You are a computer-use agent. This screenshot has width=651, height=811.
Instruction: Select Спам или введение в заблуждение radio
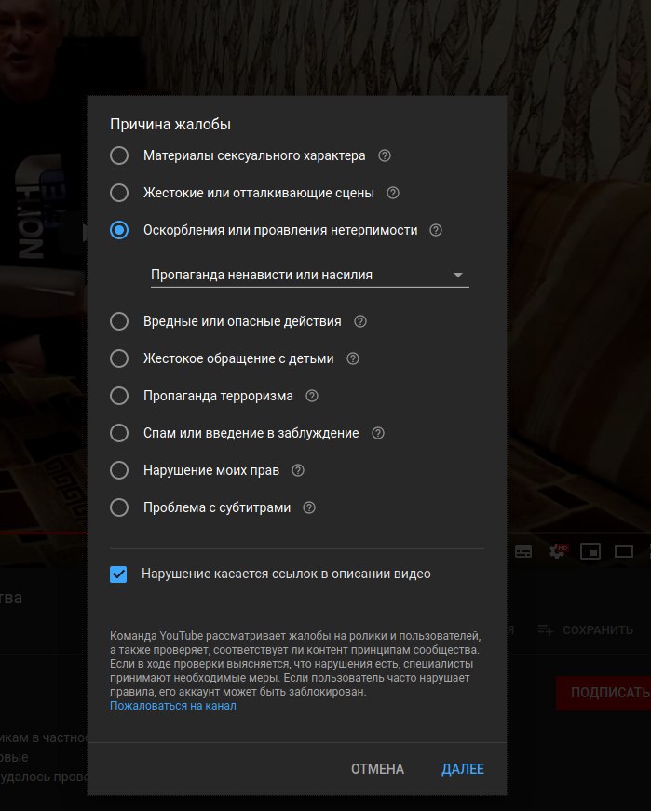119,433
